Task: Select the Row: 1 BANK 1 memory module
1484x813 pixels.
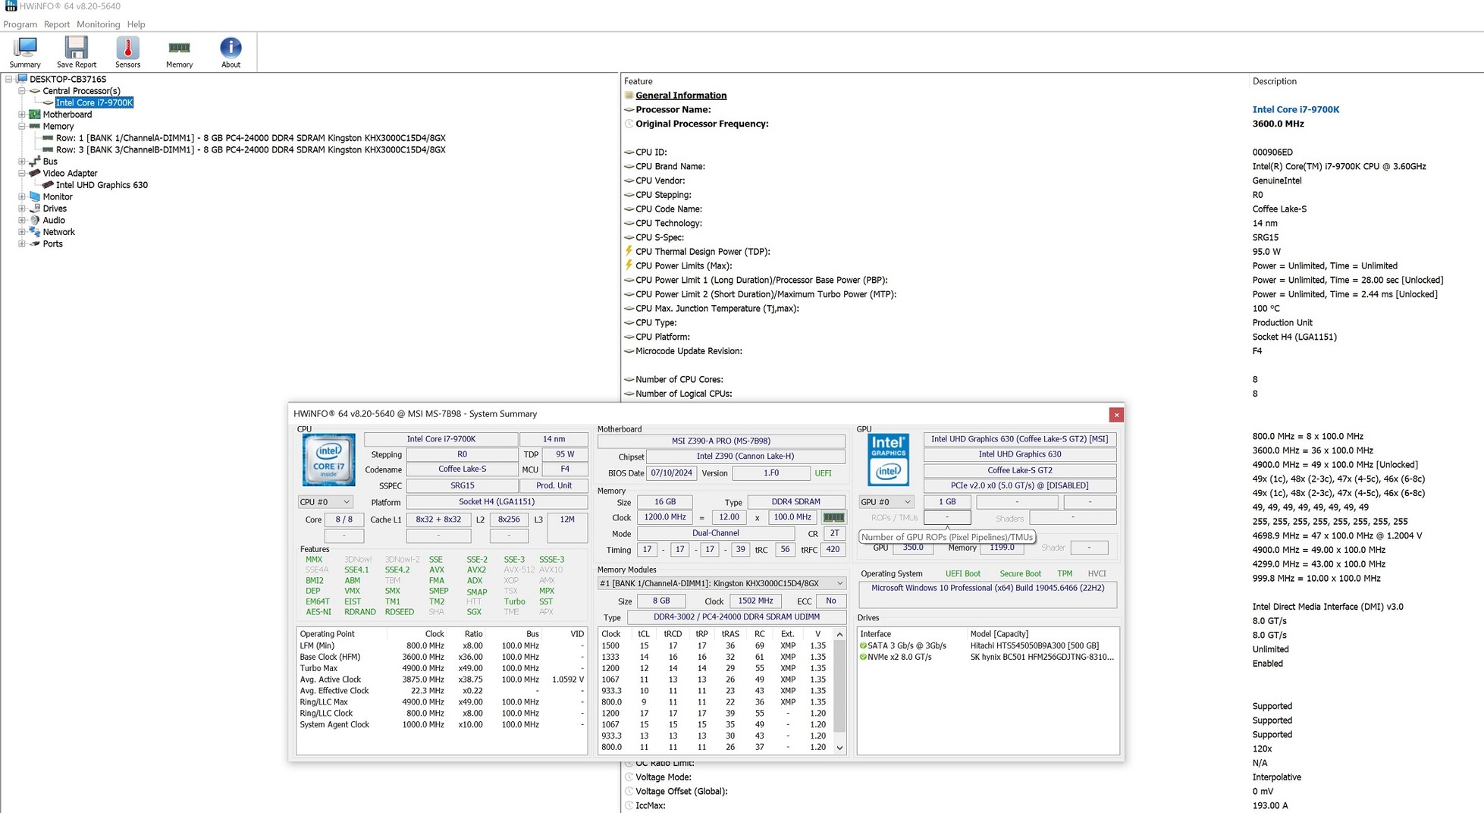Action: 251,138
